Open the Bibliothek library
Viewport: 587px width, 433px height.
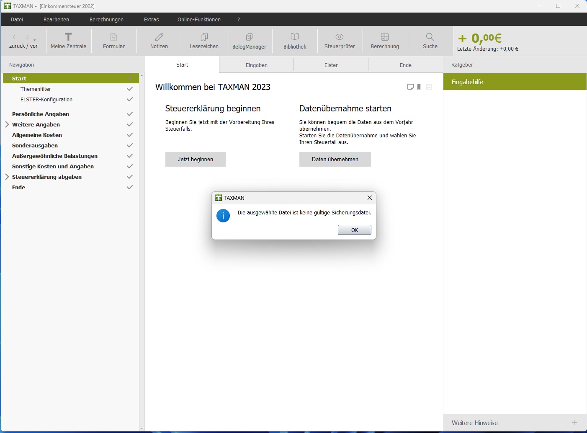tap(295, 41)
